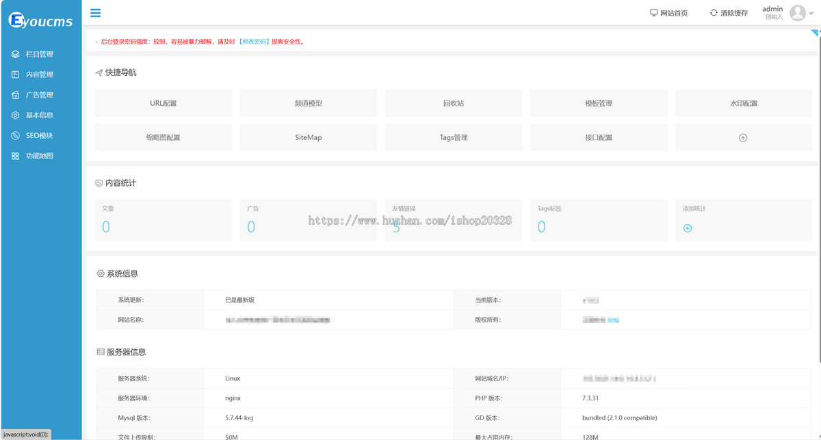Viewport: 821px width, 440px height.
Task: Click the plus icon in 快捷导航
Action: (743, 137)
